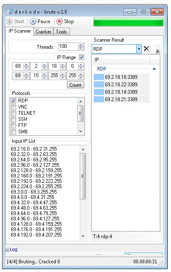
Task: Select range 69.2.16.0 - 69.2.31.255
Action: click(34, 149)
